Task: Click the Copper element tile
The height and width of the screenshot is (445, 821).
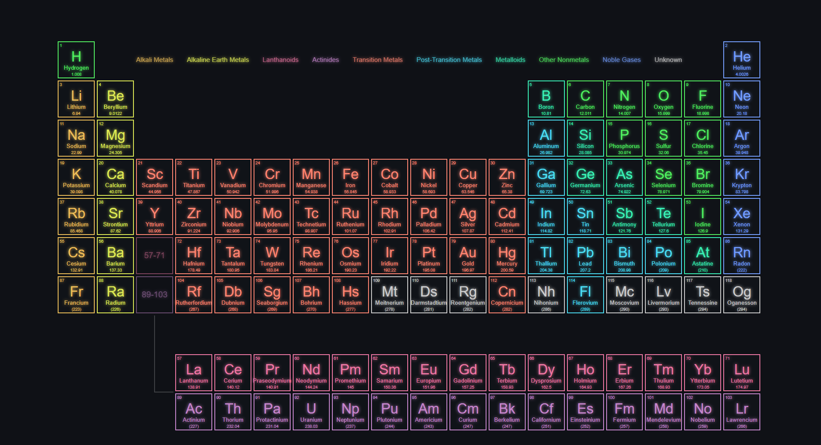Action: pos(468,177)
